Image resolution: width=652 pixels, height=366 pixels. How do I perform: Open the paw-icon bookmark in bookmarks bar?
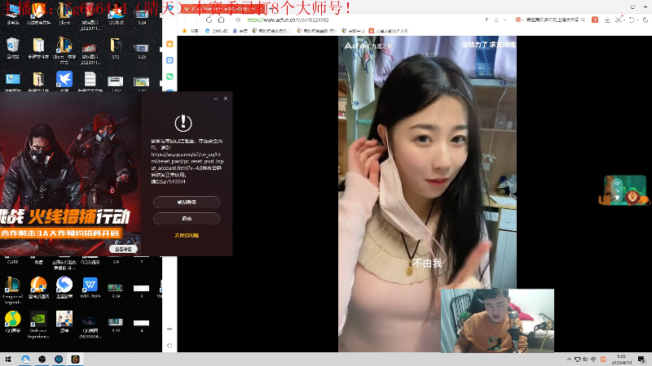click(x=239, y=31)
